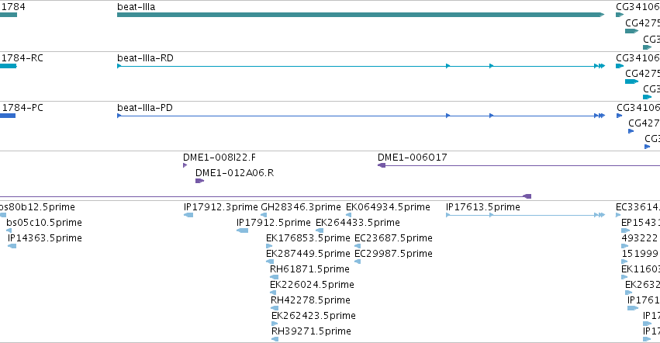The height and width of the screenshot is (343, 660).
Task: Select the beat-IIIa-RD transcript line
Action: (x=361, y=66)
